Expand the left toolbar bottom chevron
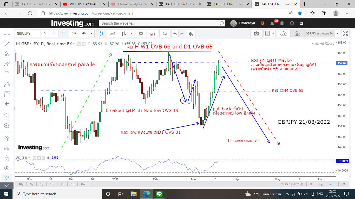 [x=7, y=186]
